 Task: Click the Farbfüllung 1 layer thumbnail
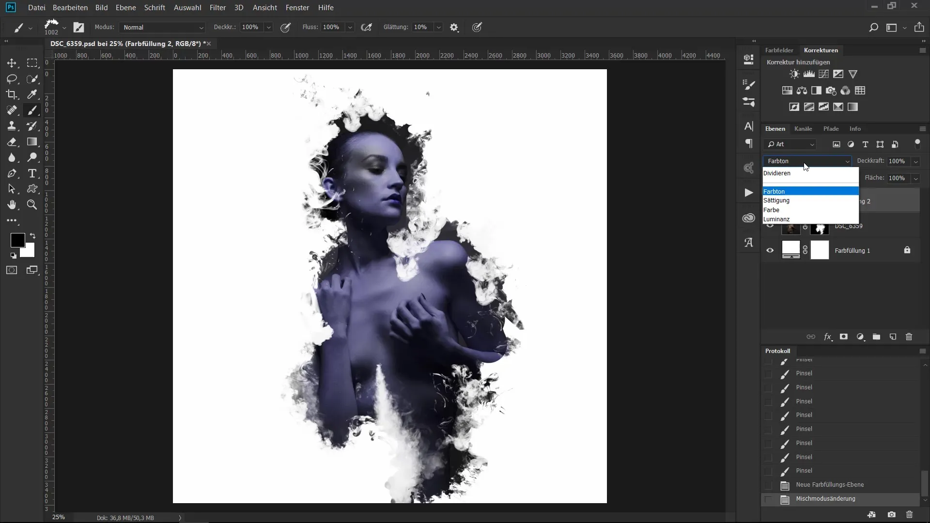click(791, 250)
